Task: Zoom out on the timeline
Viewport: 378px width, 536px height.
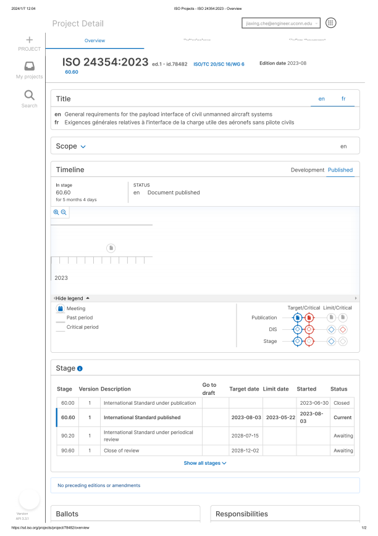Action: pos(64,212)
